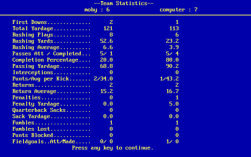Click the Completion Percentage label
This screenshot has height=157, width=251.
click(x=45, y=60)
